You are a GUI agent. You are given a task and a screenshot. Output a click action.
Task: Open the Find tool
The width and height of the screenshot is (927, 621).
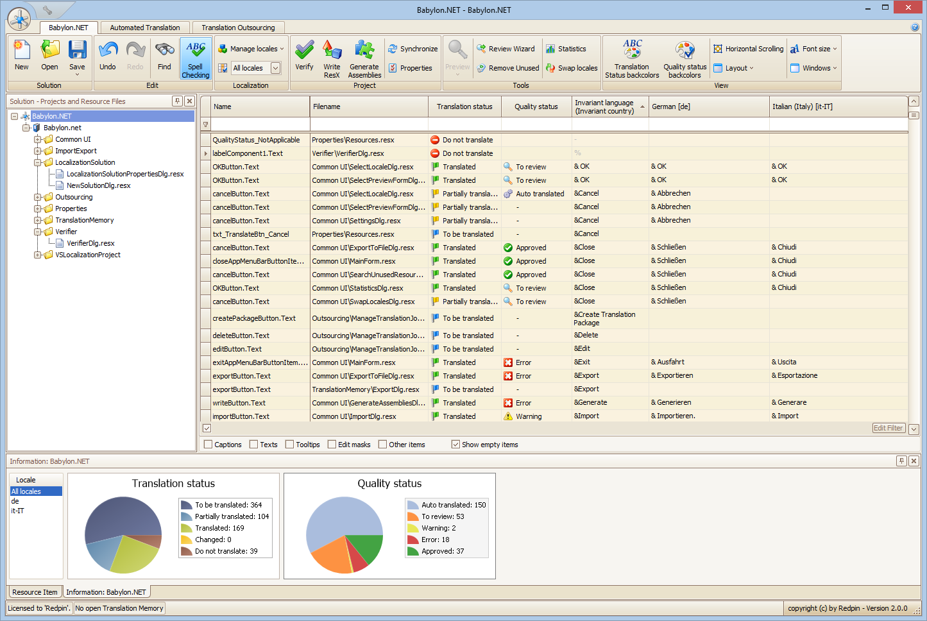pos(164,56)
